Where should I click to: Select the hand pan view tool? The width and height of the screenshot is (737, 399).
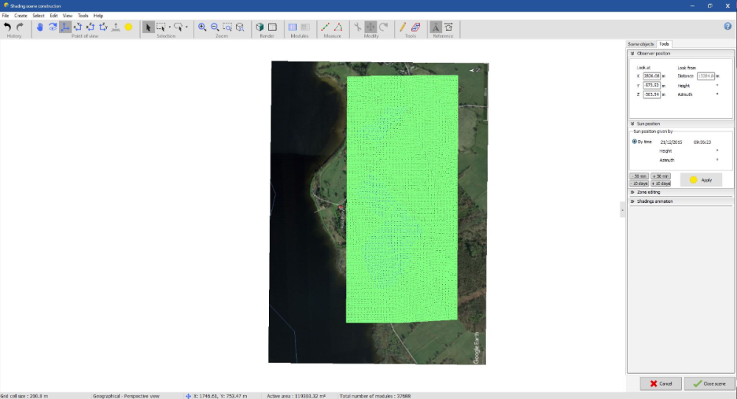(x=40, y=27)
